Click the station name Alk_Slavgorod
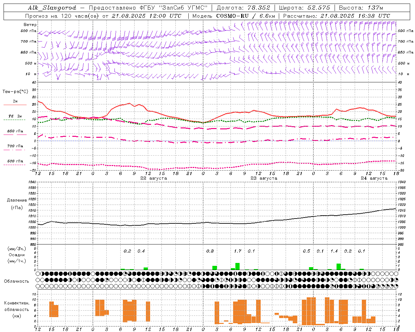 click(x=52, y=8)
